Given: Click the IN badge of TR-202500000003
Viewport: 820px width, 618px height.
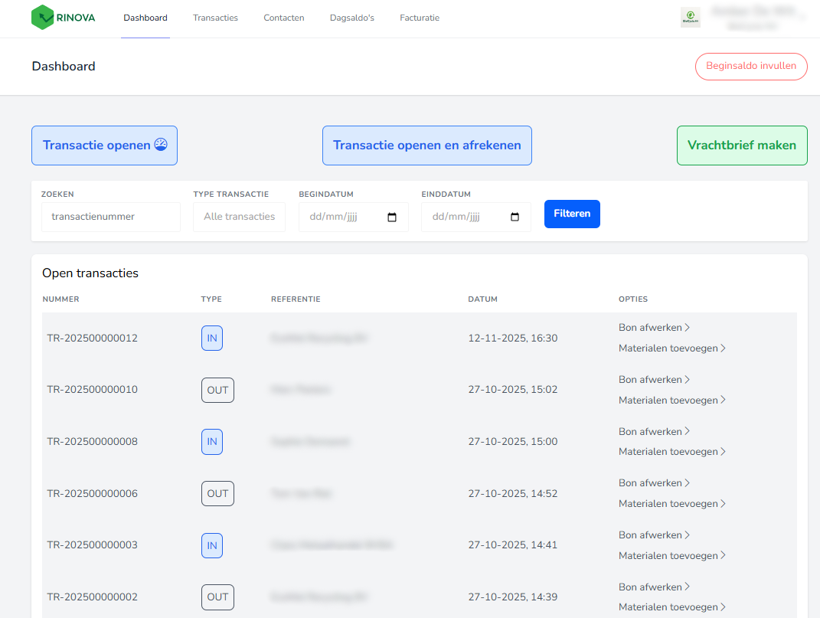Looking at the screenshot, I should click(212, 545).
